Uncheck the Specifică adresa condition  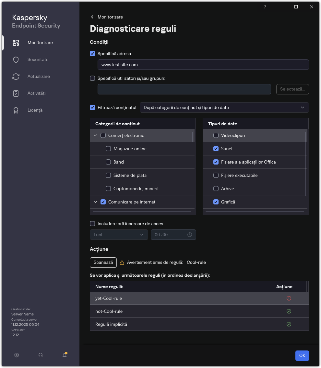92,53
